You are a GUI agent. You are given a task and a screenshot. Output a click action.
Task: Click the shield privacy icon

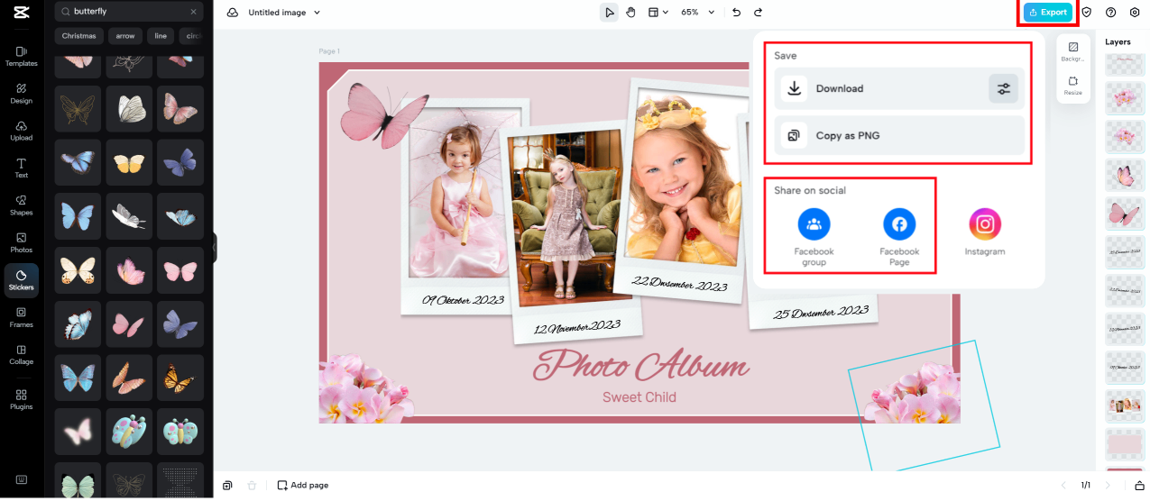pyautogui.click(x=1087, y=13)
